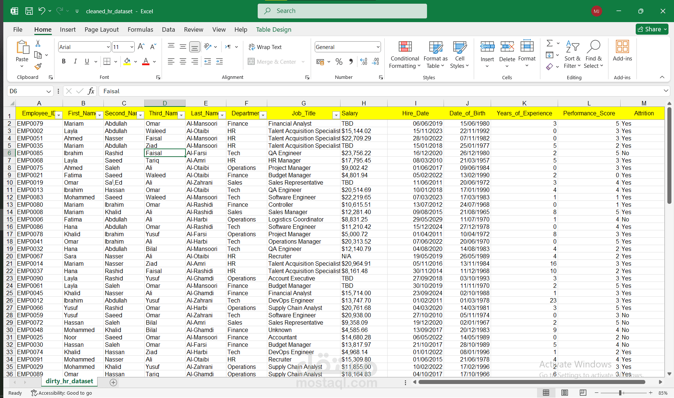Screen dimensions: 674x398
Task: Click Sort & Filter button
Action: pos(572,54)
